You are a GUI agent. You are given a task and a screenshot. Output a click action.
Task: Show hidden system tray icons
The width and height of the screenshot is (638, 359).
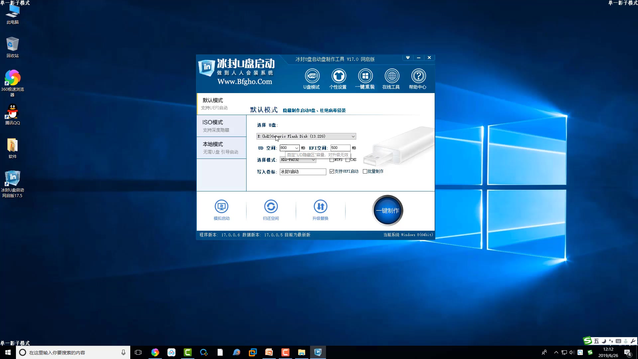pyautogui.click(x=556, y=352)
